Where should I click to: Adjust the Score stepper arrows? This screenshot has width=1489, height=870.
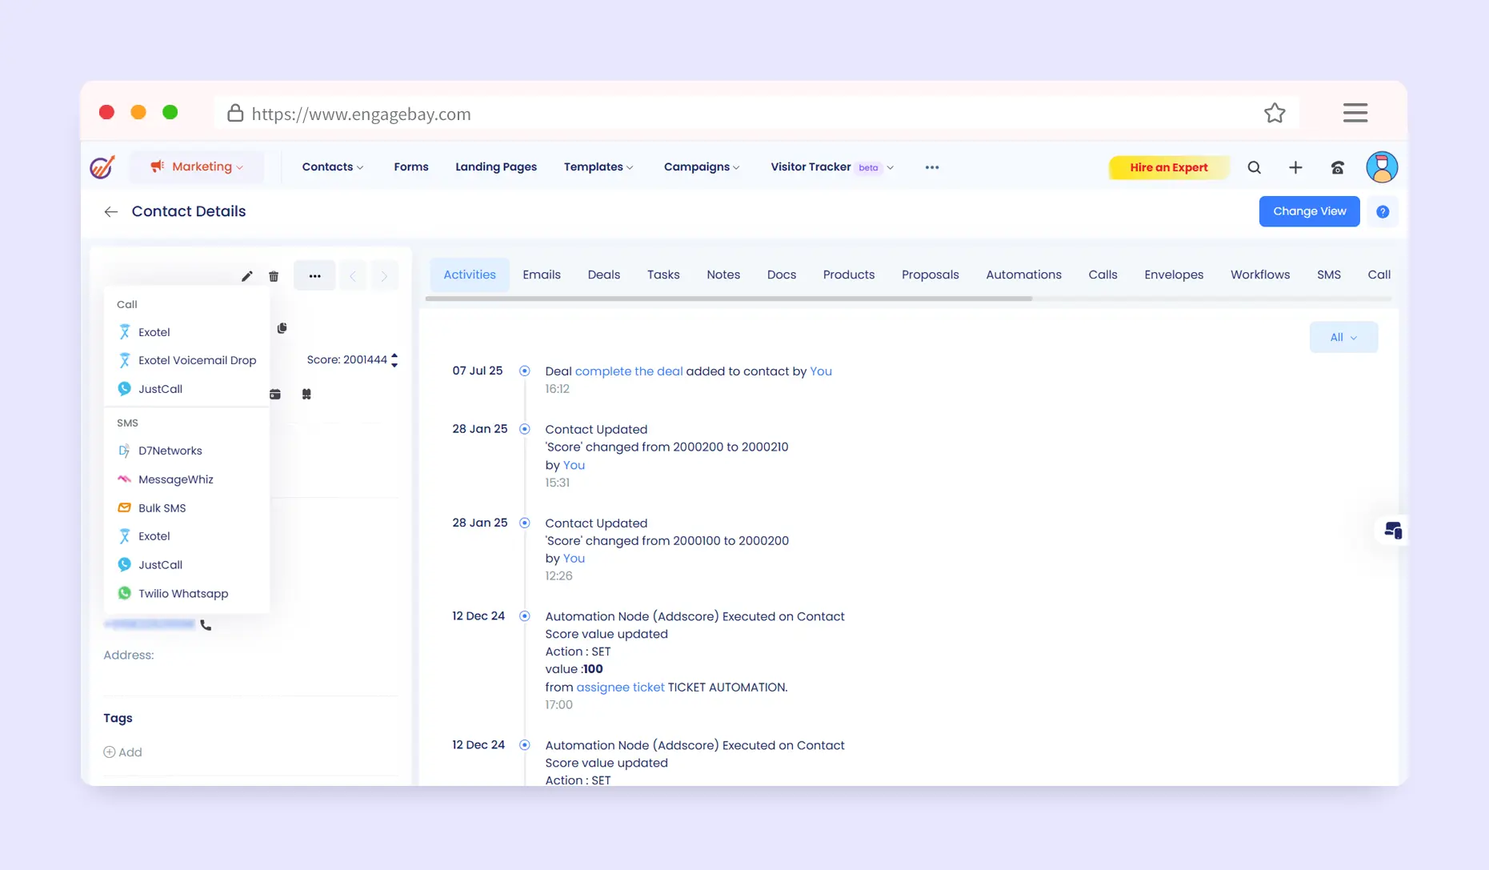coord(394,360)
